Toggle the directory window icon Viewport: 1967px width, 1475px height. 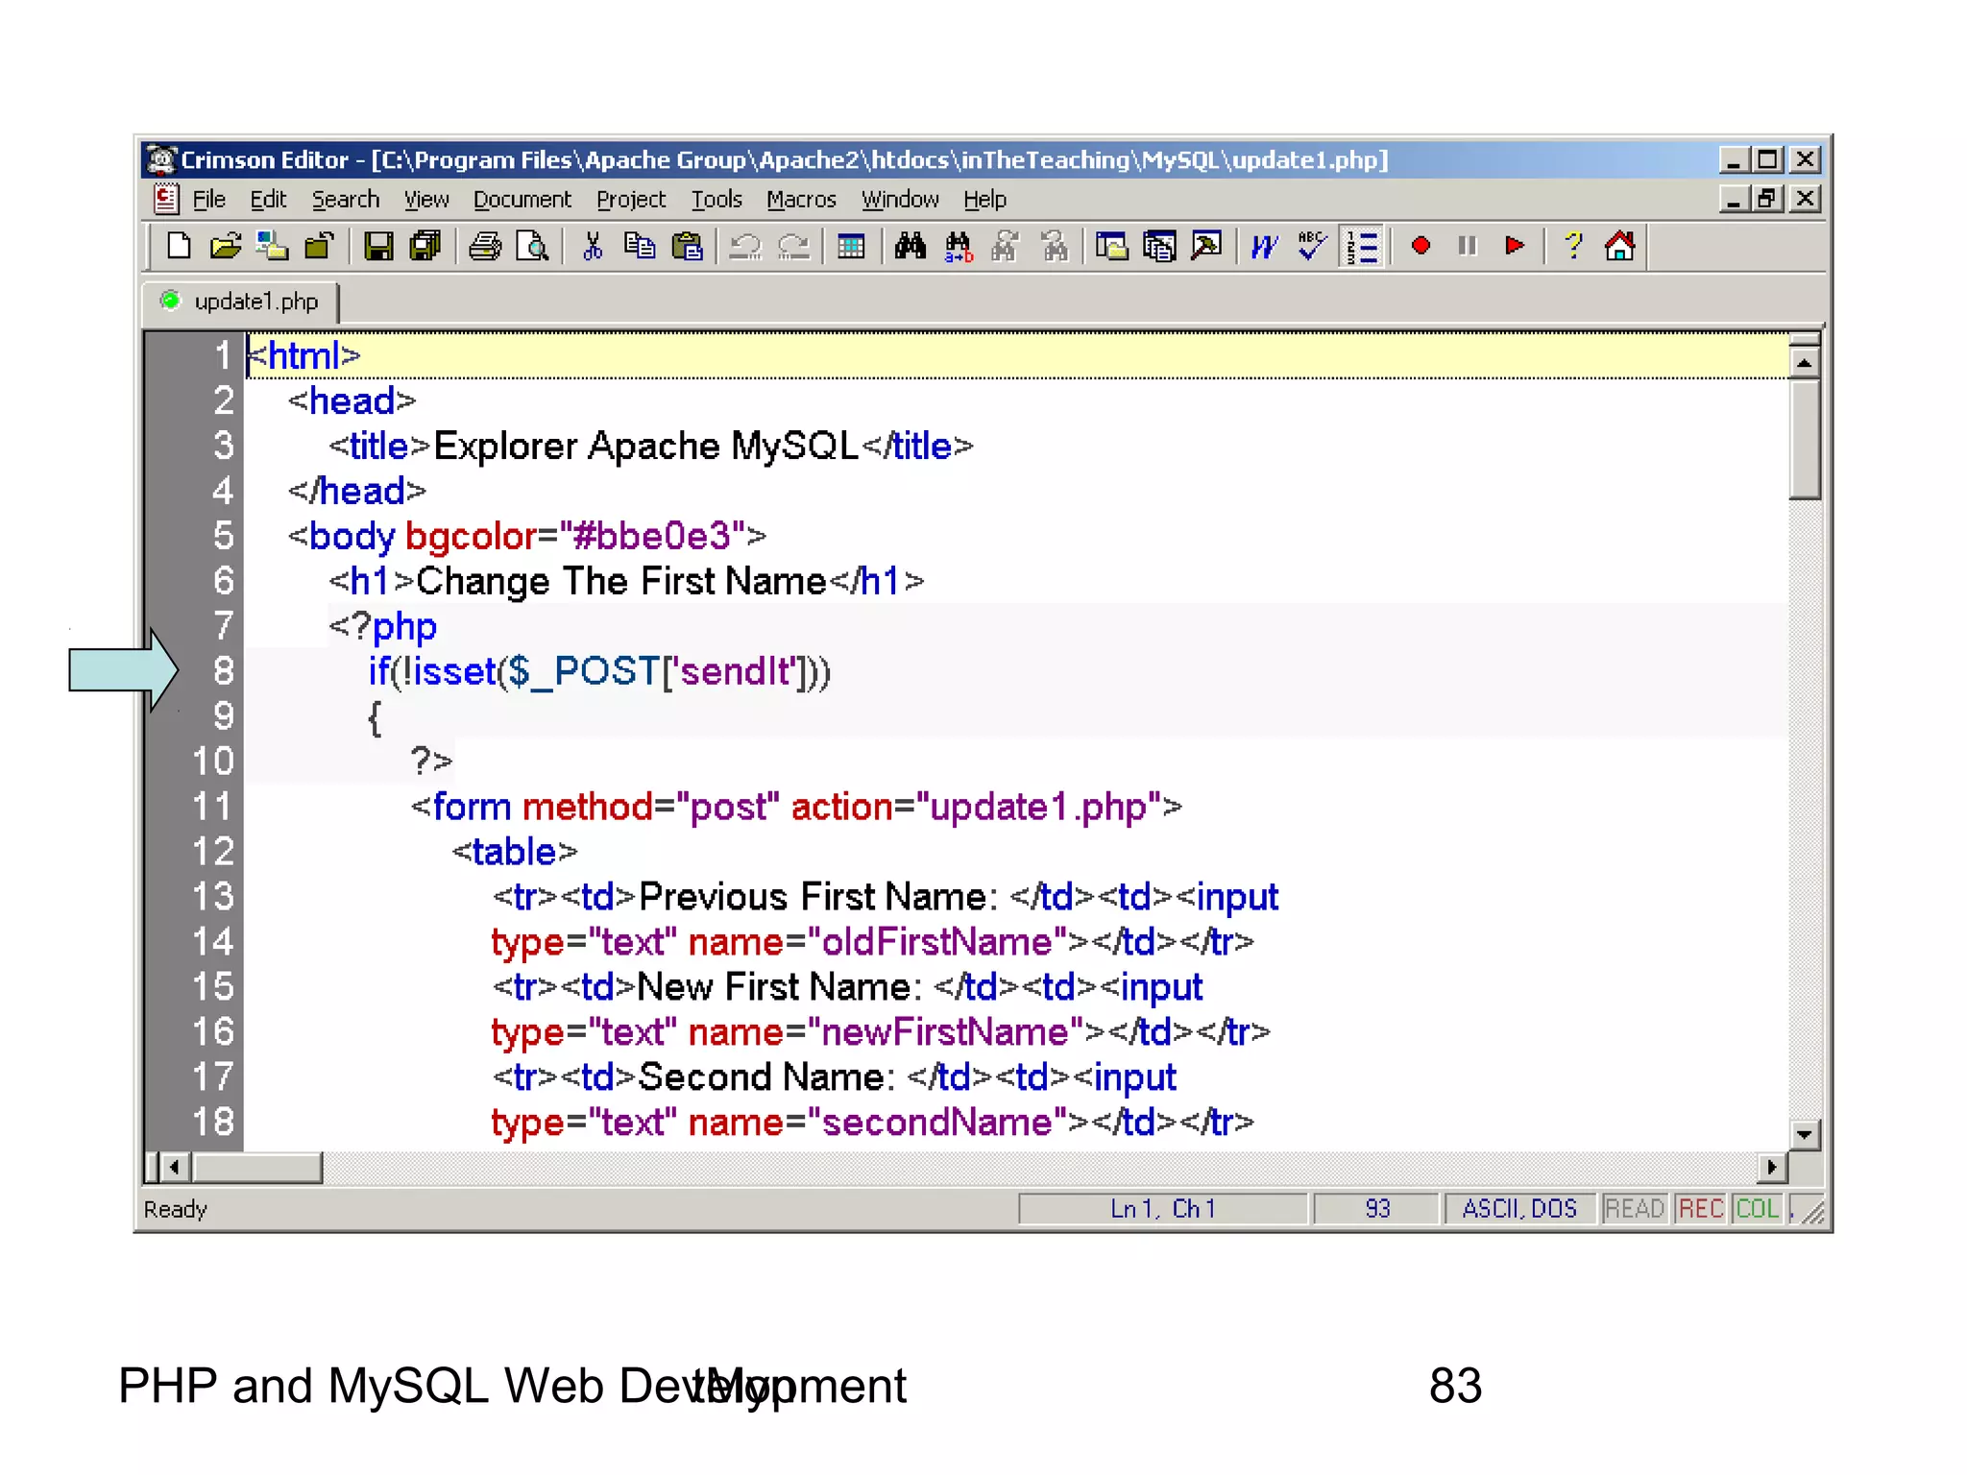point(1112,247)
